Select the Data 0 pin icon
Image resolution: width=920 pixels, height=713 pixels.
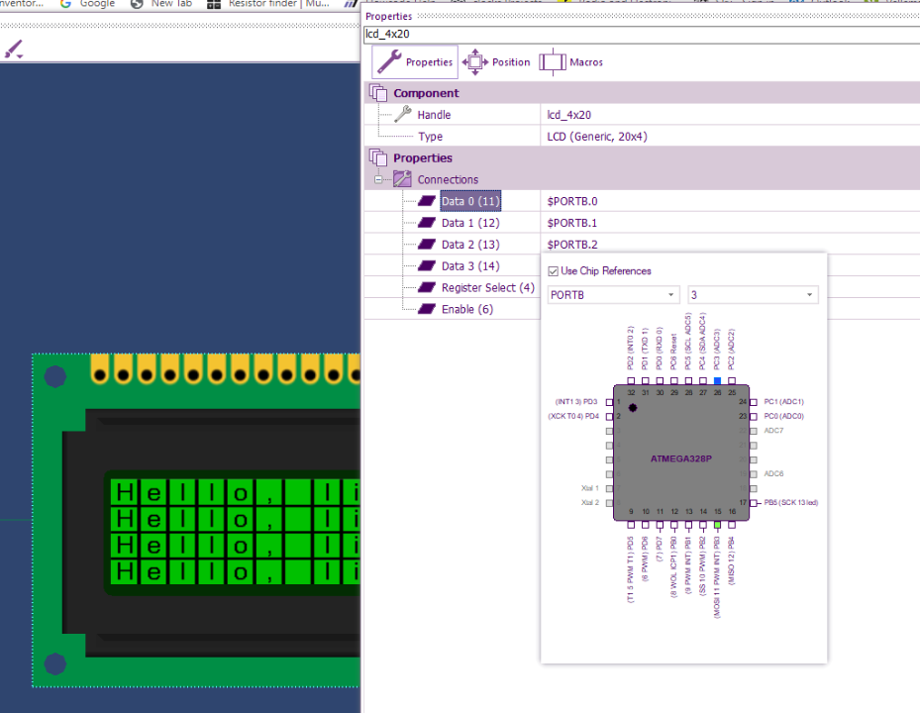pos(428,200)
